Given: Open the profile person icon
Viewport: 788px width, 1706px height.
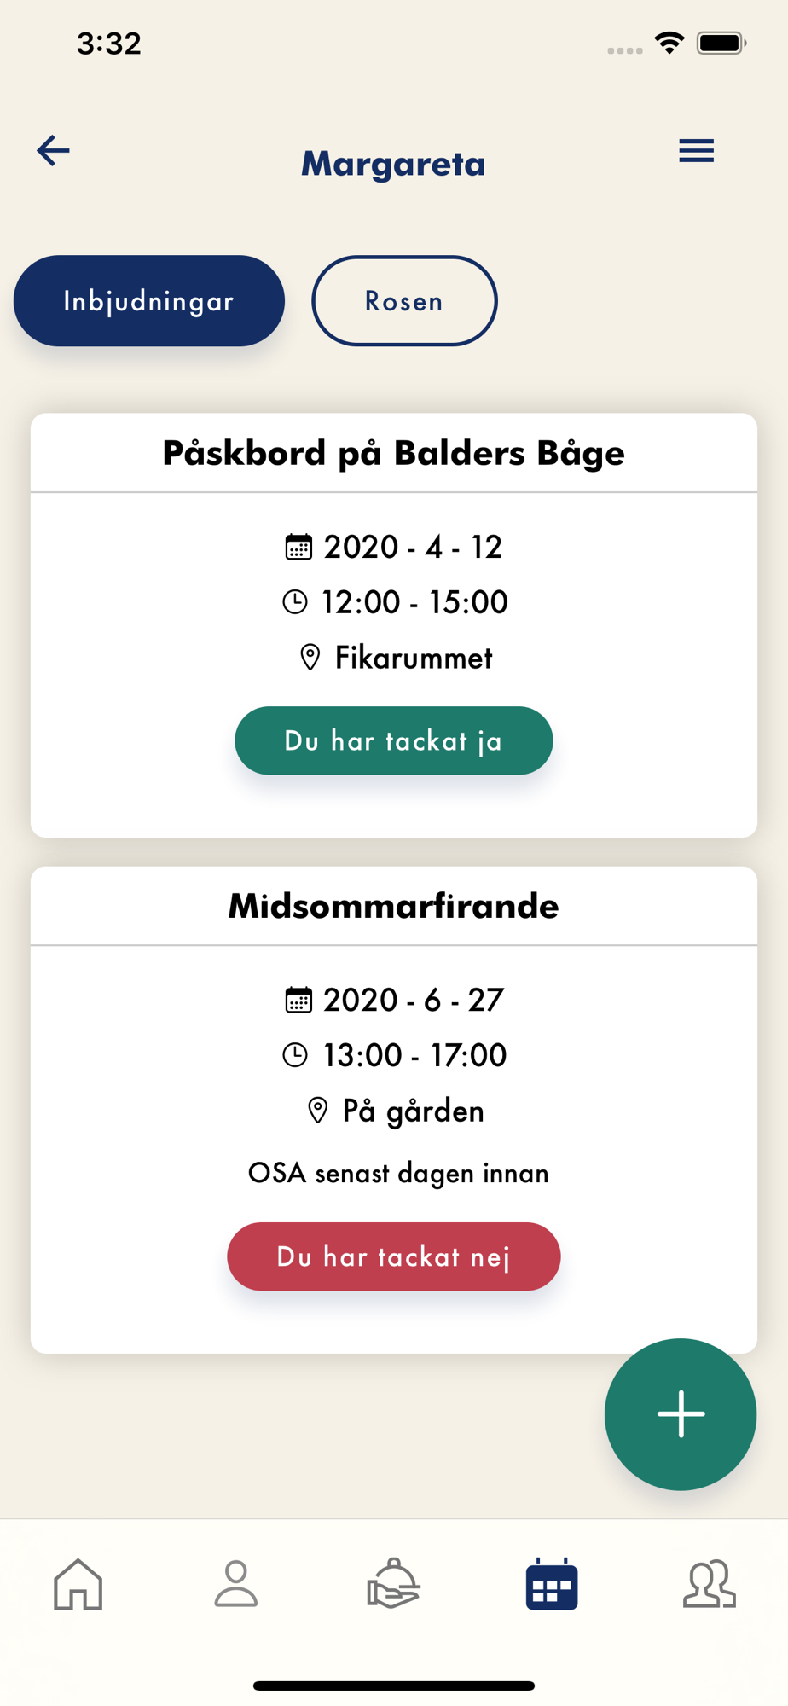Looking at the screenshot, I should click(x=236, y=1585).
